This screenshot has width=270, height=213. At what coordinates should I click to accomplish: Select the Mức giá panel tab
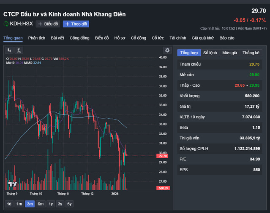(229, 53)
